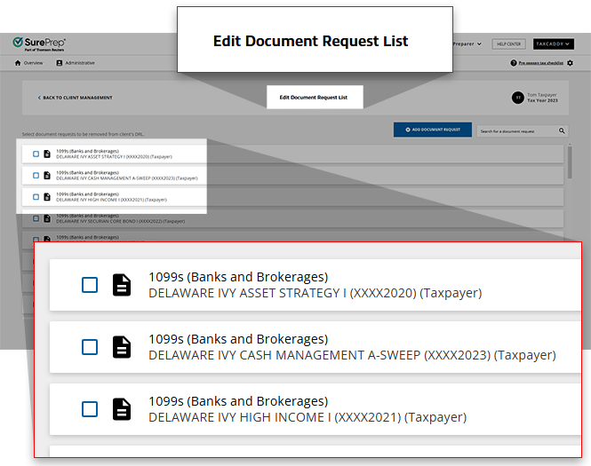Click the document list scrollbar
Screen dimensions: 591x466
[x=570, y=162]
